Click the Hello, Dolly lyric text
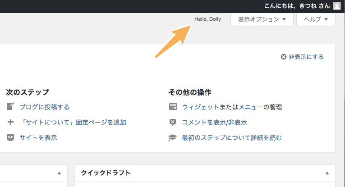 pos(207,19)
